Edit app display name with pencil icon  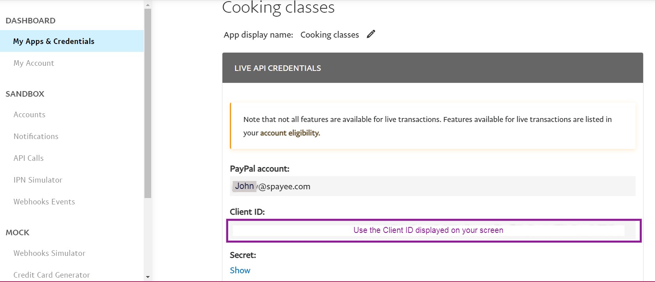click(371, 34)
